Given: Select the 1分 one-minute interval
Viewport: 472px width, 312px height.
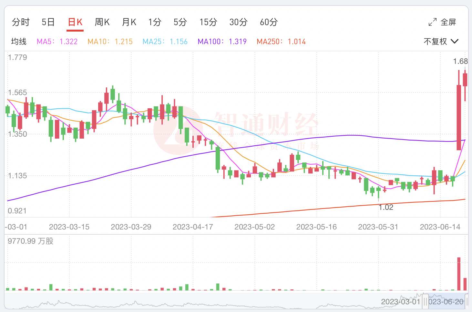Looking at the screenshot, I should [155, 22].
